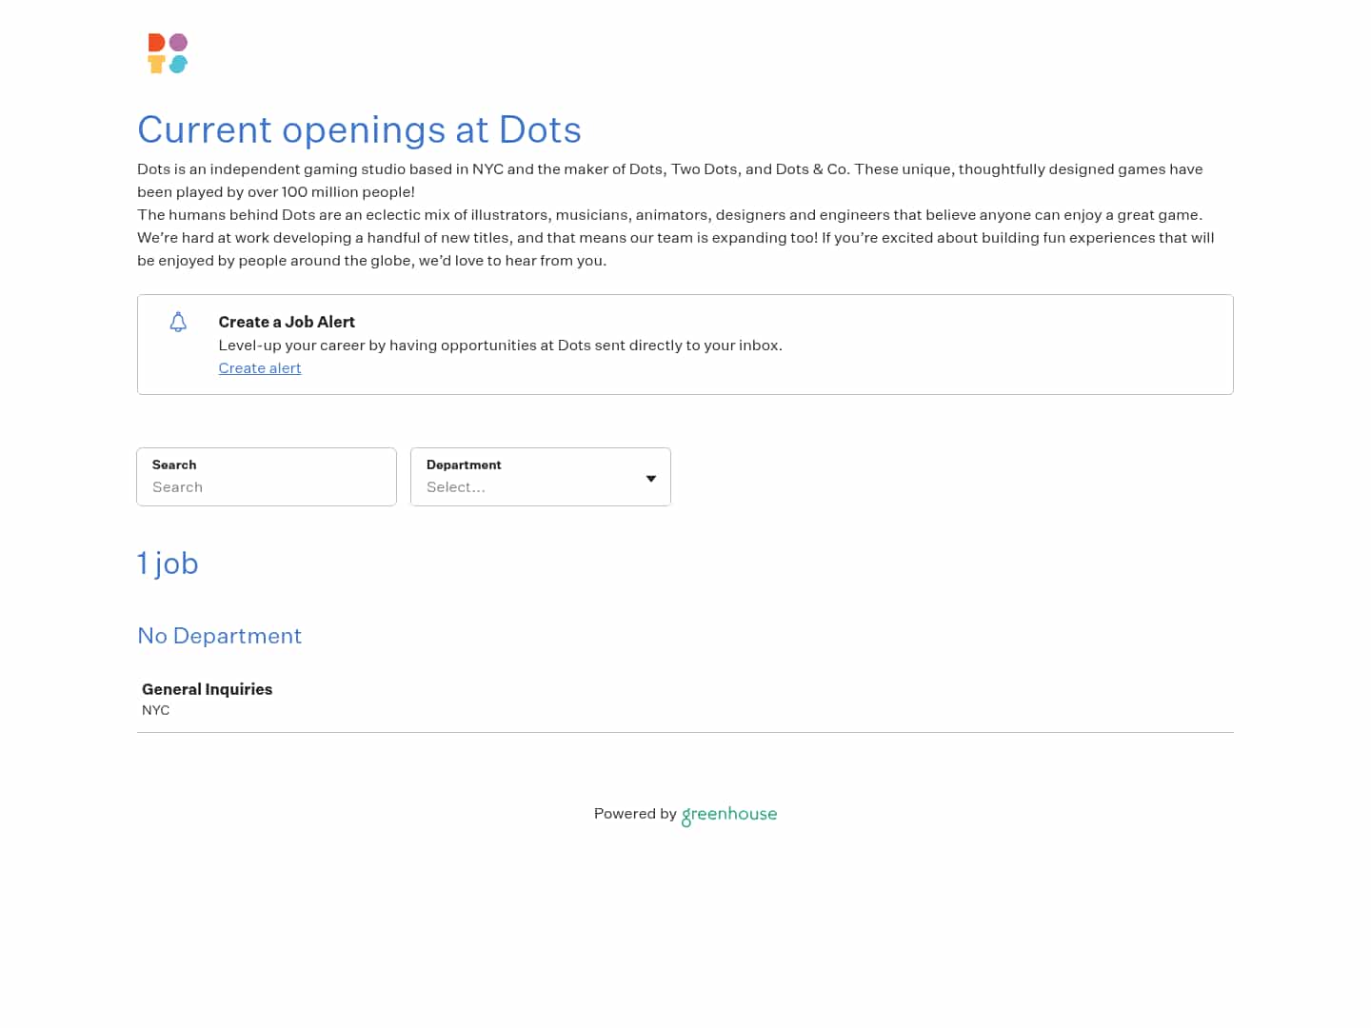Open the General Inquiries job posting
Screen dimensions: 1371x1028
(207, 689)
